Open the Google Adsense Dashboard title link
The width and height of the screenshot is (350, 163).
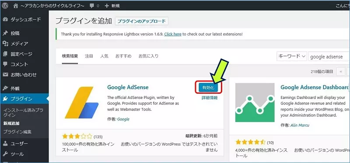[x=315, y=87]
